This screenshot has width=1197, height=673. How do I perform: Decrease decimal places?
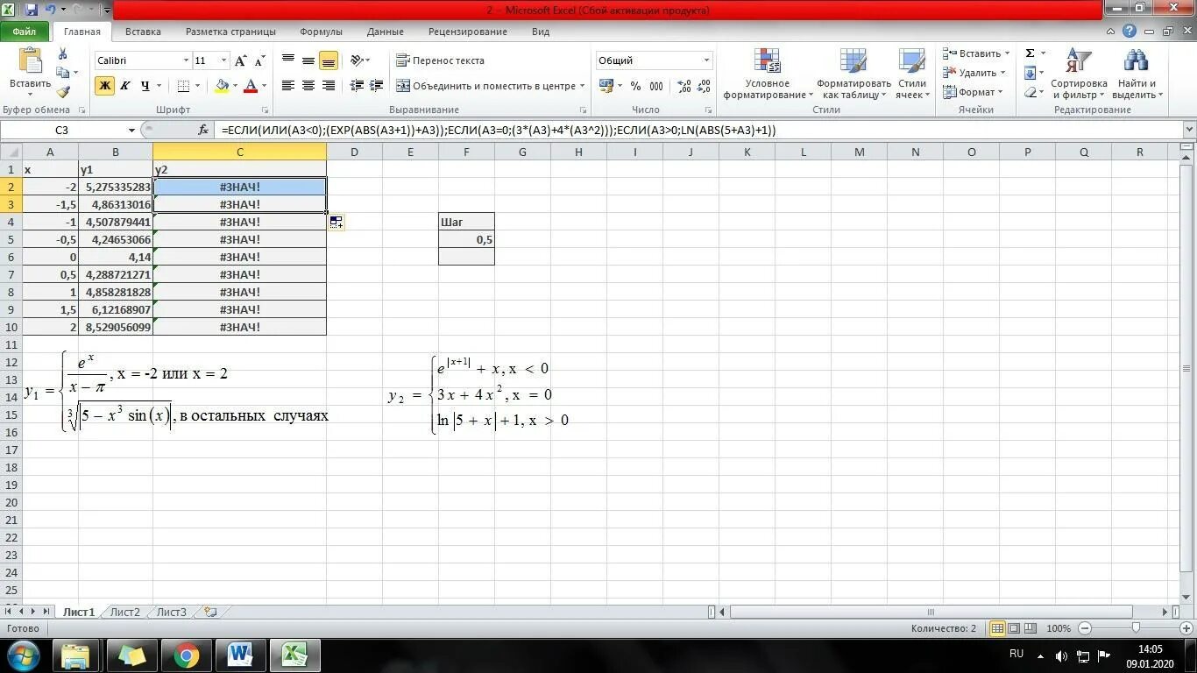click(705, 86)
